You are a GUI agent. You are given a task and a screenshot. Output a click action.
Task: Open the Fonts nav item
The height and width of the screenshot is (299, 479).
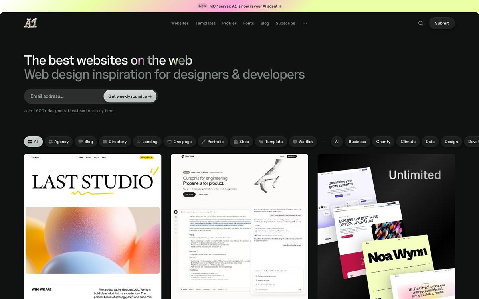[x=249, y=23]
